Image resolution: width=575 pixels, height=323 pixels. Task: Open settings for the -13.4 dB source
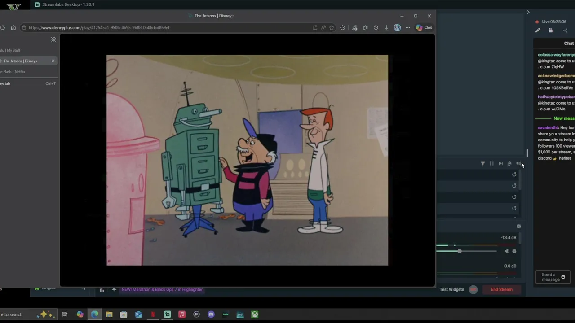point(514,251)
